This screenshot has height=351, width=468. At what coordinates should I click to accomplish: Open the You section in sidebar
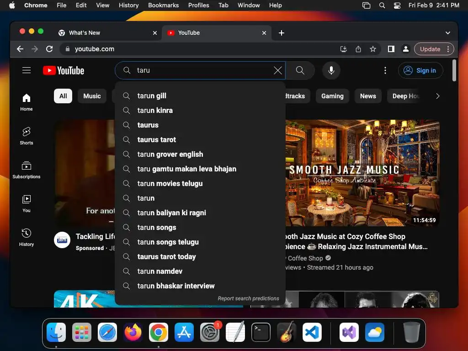[x=26, y=203]
